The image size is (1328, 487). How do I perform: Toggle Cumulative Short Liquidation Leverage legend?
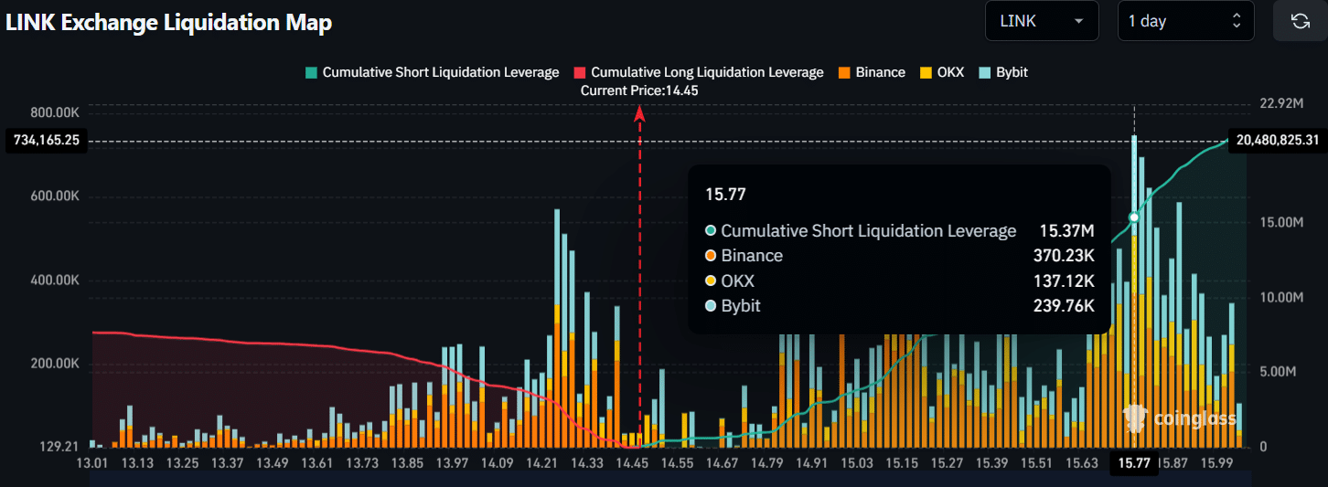pos(431,72)
